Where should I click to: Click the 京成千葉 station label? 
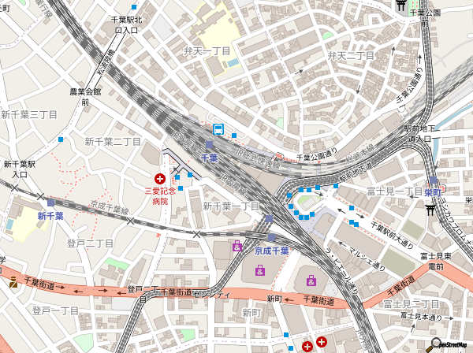[271, 251]
